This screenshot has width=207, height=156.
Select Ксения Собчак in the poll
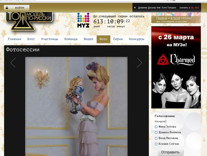[156, 144]
